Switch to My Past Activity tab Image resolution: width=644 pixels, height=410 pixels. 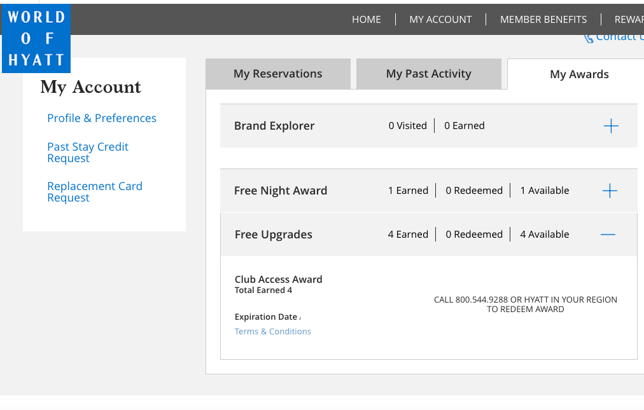click(429, 74)
